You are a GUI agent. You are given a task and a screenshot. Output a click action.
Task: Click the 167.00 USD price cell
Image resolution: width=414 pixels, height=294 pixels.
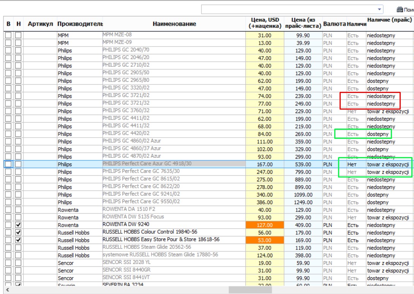click(265, 164)
